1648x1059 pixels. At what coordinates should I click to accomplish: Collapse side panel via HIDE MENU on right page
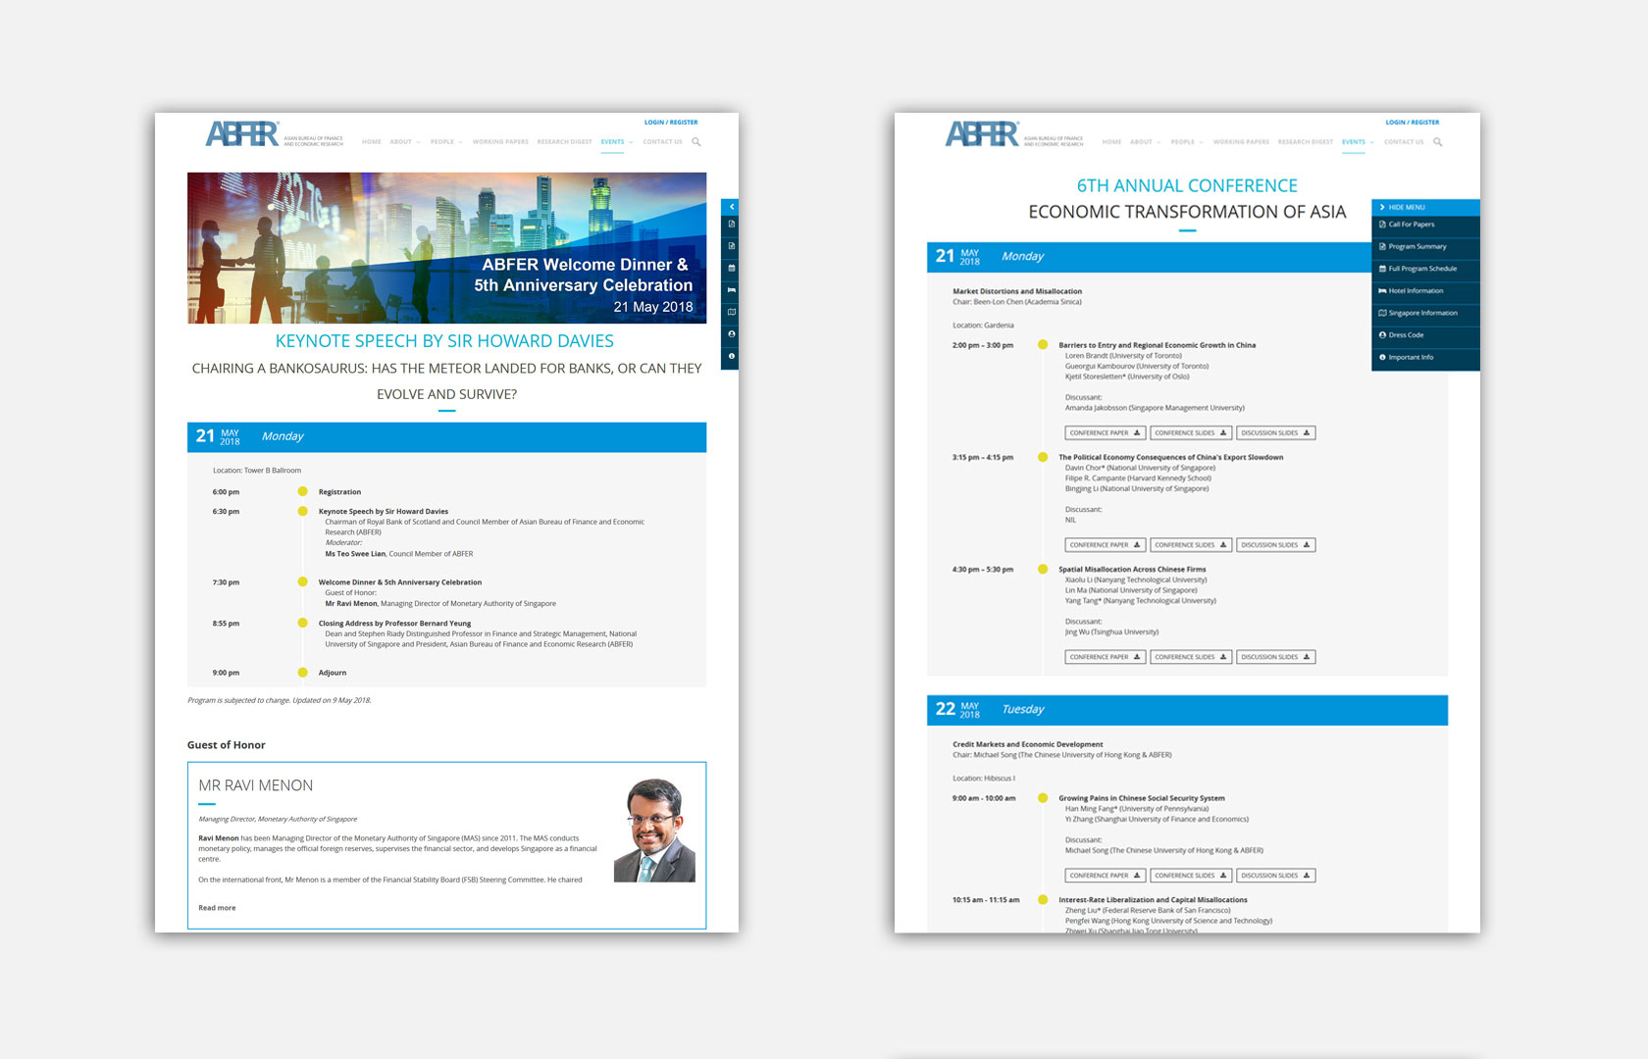click(1425, 207)
